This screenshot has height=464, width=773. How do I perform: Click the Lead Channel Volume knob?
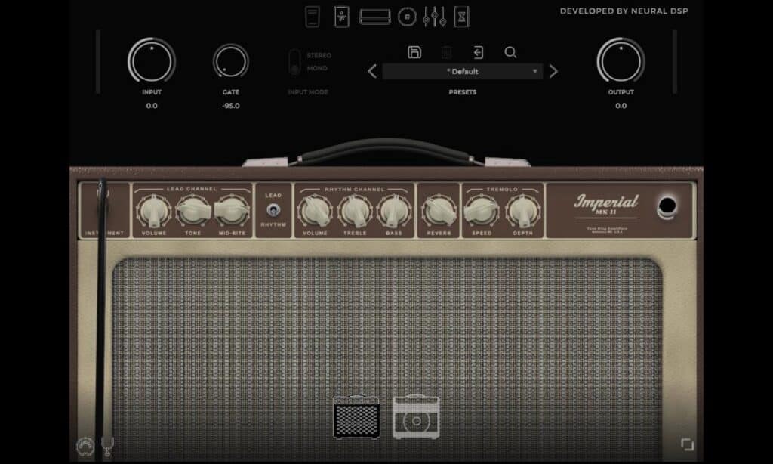coord(154,211)
